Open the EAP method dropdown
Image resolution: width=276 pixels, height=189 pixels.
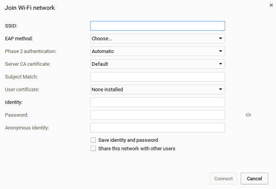157,39
